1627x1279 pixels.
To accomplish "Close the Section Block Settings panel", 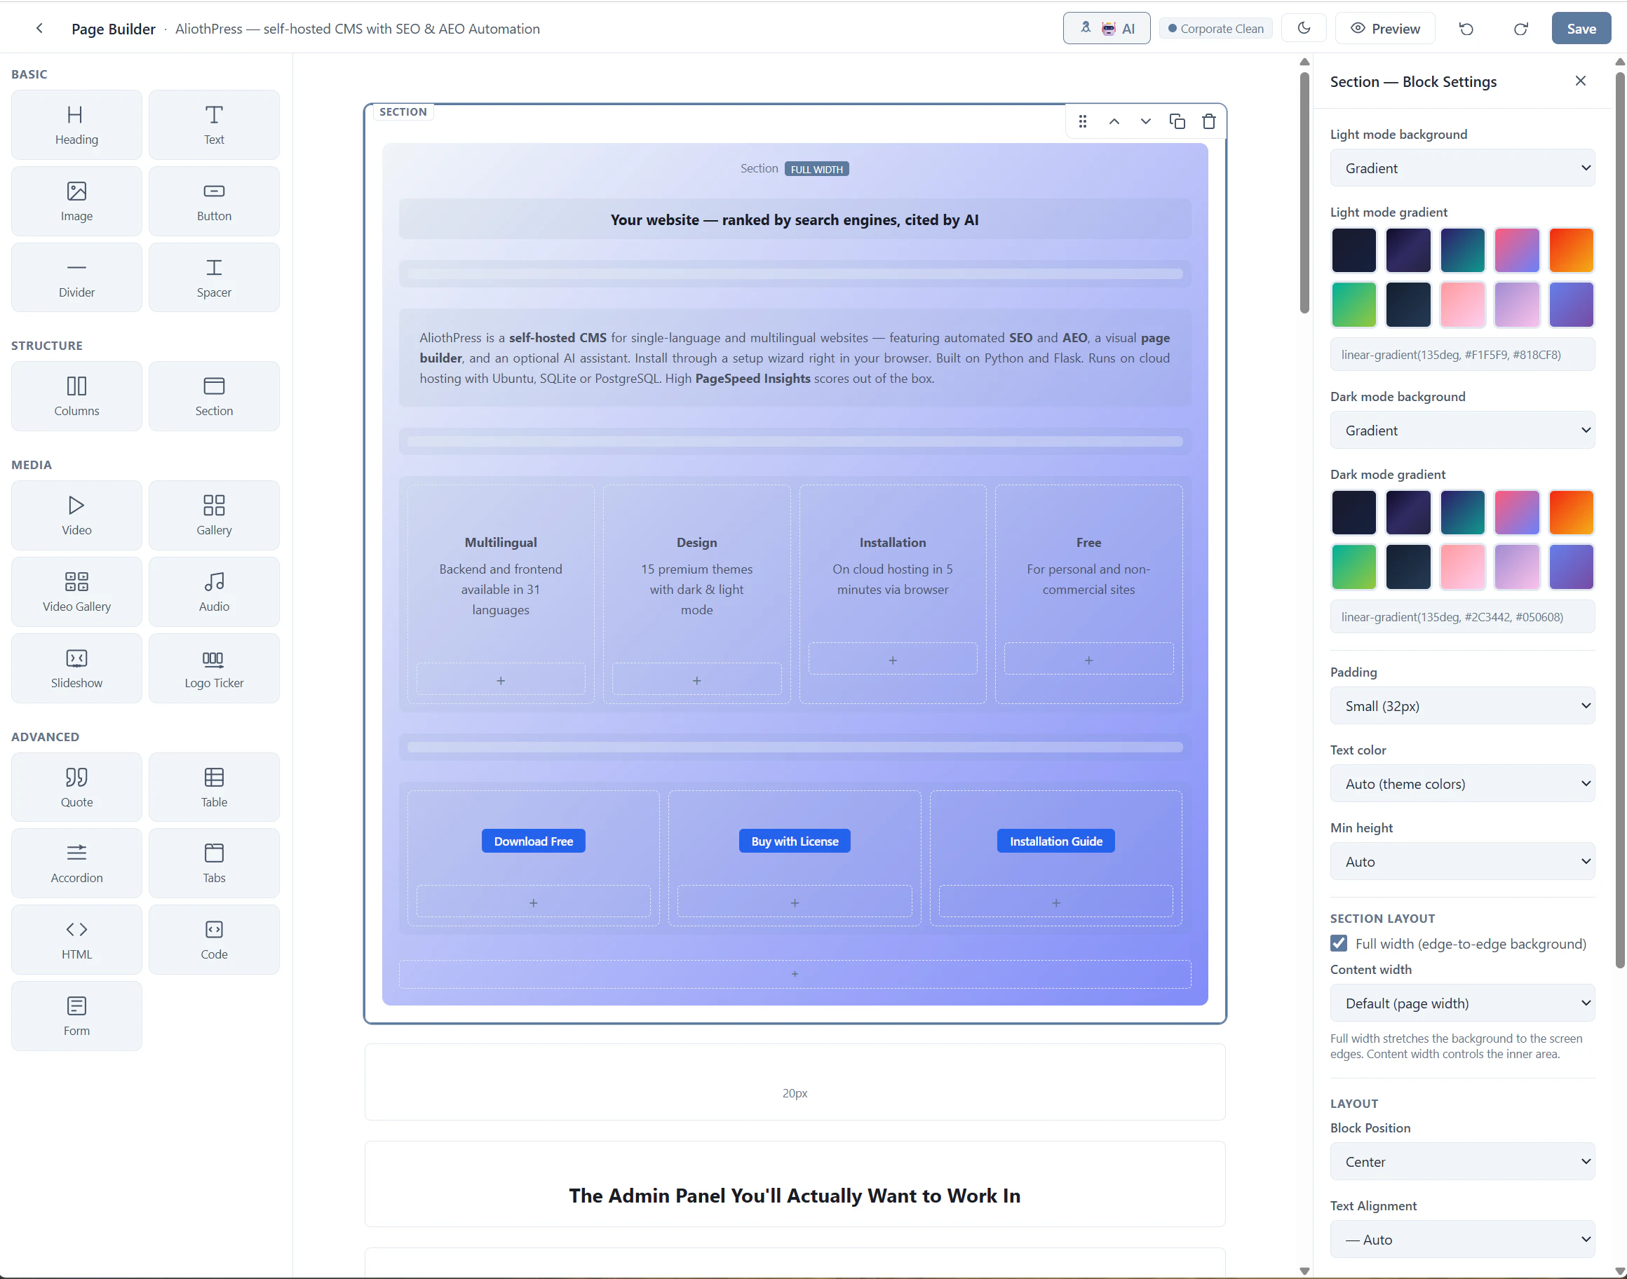I will (1581, 80).
